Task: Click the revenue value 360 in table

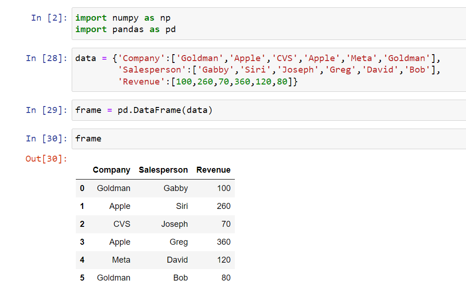Action: (224, 242)
